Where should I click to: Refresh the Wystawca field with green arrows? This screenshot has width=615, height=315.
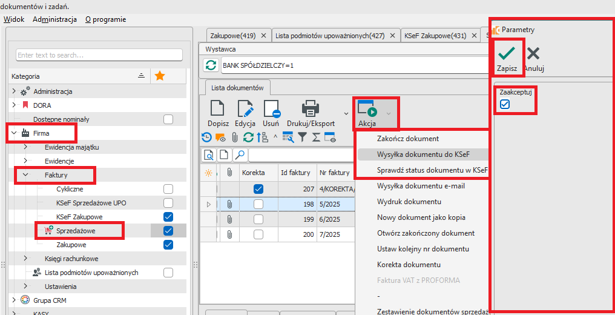coord(211,65)
